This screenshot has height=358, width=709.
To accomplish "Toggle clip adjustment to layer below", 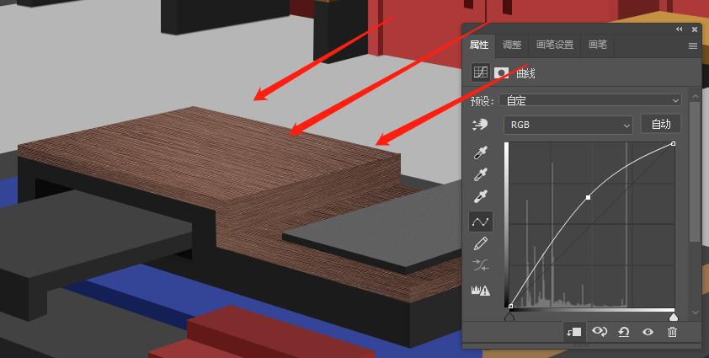I will pos(574,332).
